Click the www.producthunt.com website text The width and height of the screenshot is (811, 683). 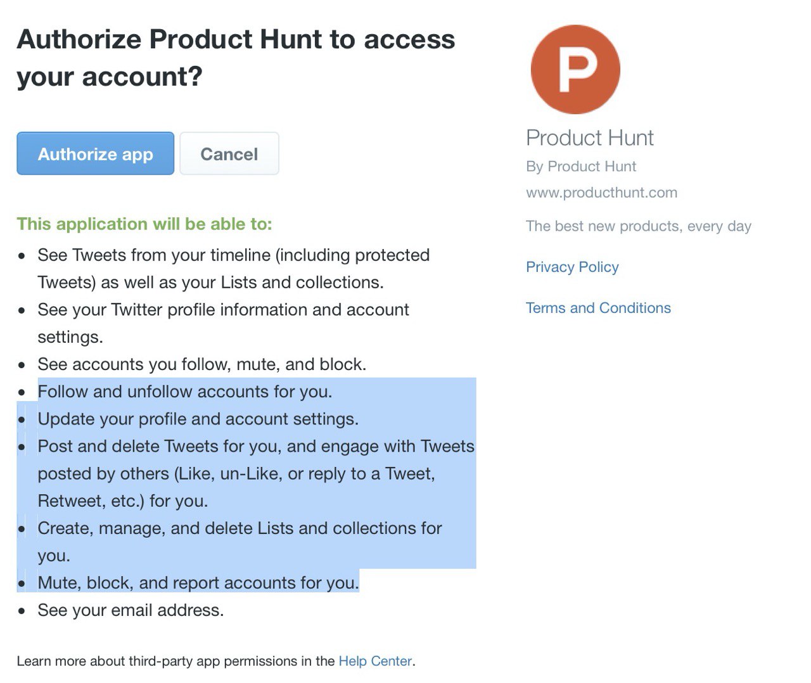(601, 193)
